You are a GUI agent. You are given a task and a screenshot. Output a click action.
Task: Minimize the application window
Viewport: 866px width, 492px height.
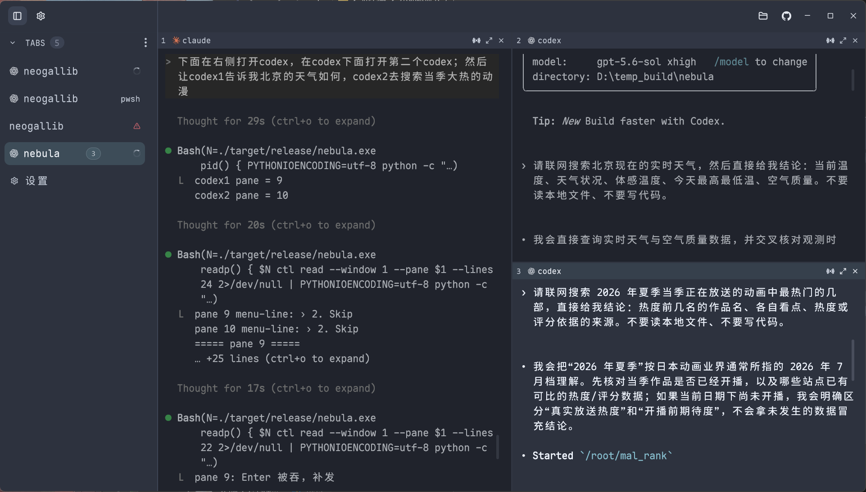click(x=807, y=16)
